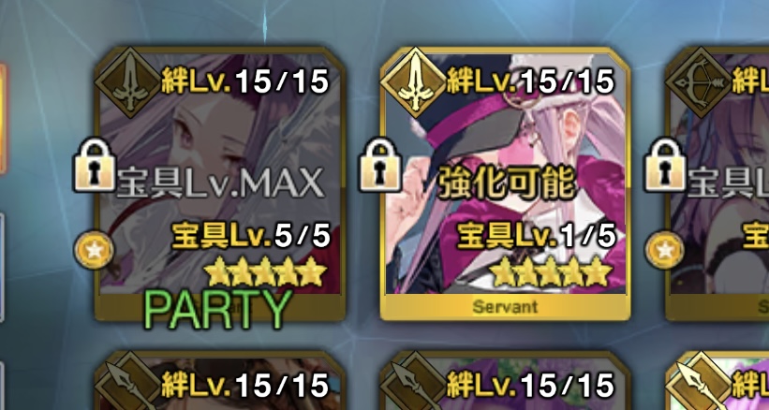Toggle the lock on the Archer servant
The height and width of the screenshot is (410, 769).
pos(666,165)
